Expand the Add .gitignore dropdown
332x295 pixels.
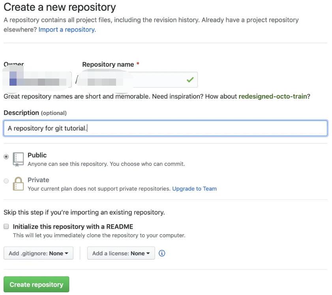(x=38, y=254)
